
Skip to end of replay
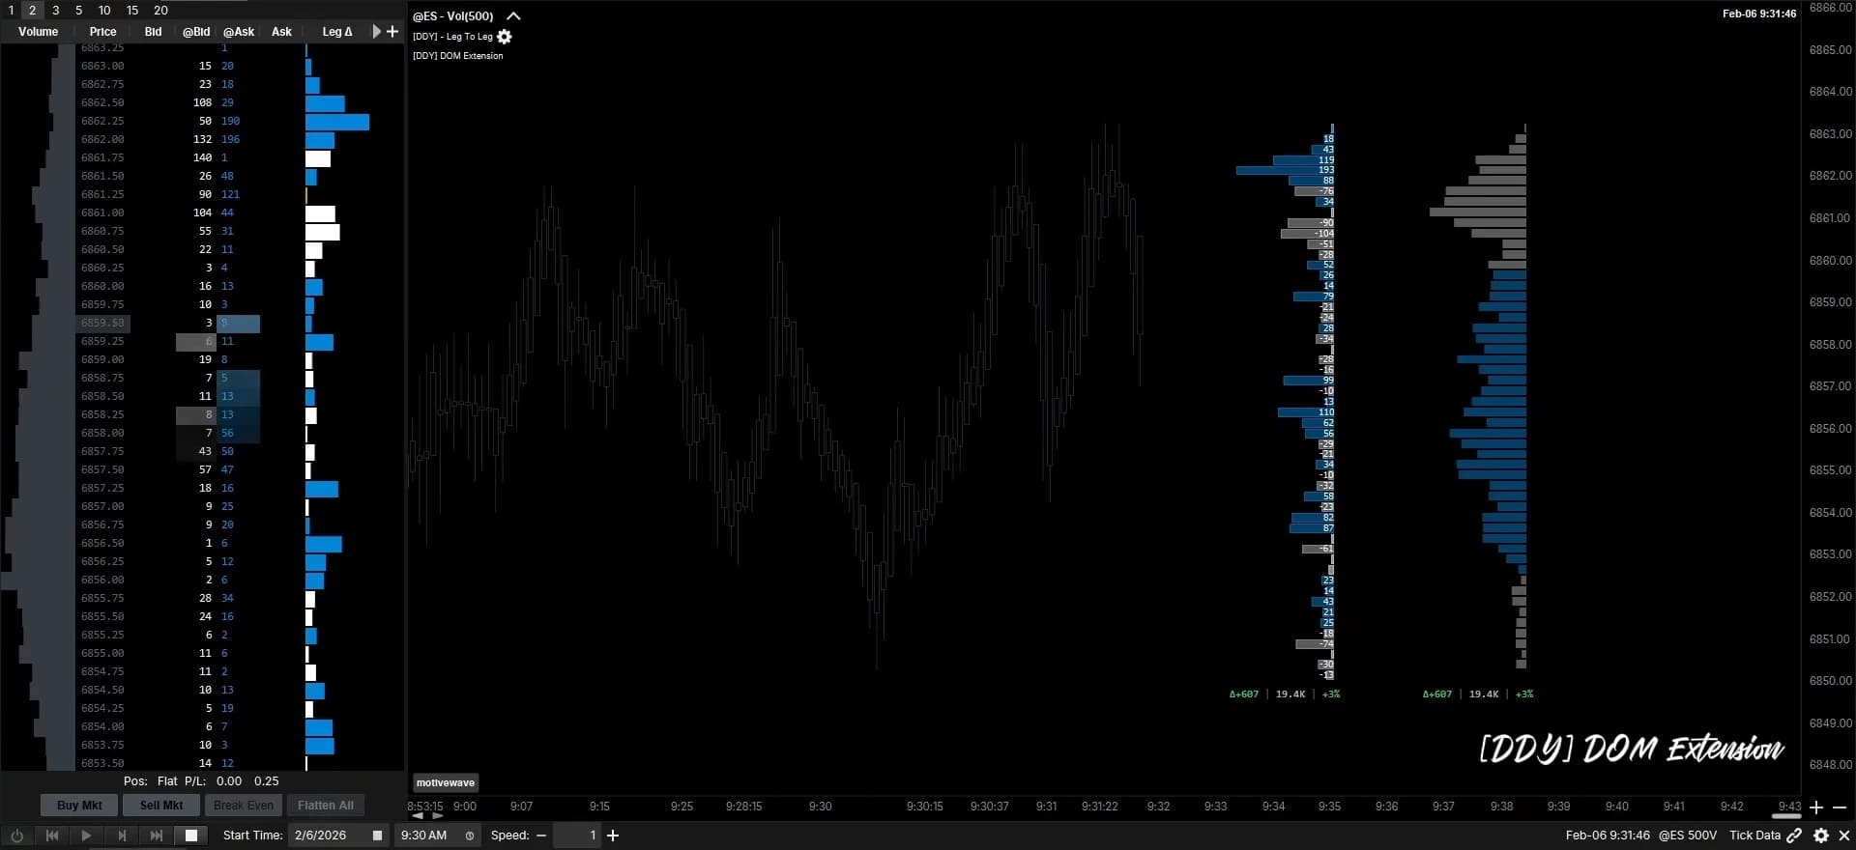pos(157,836)
